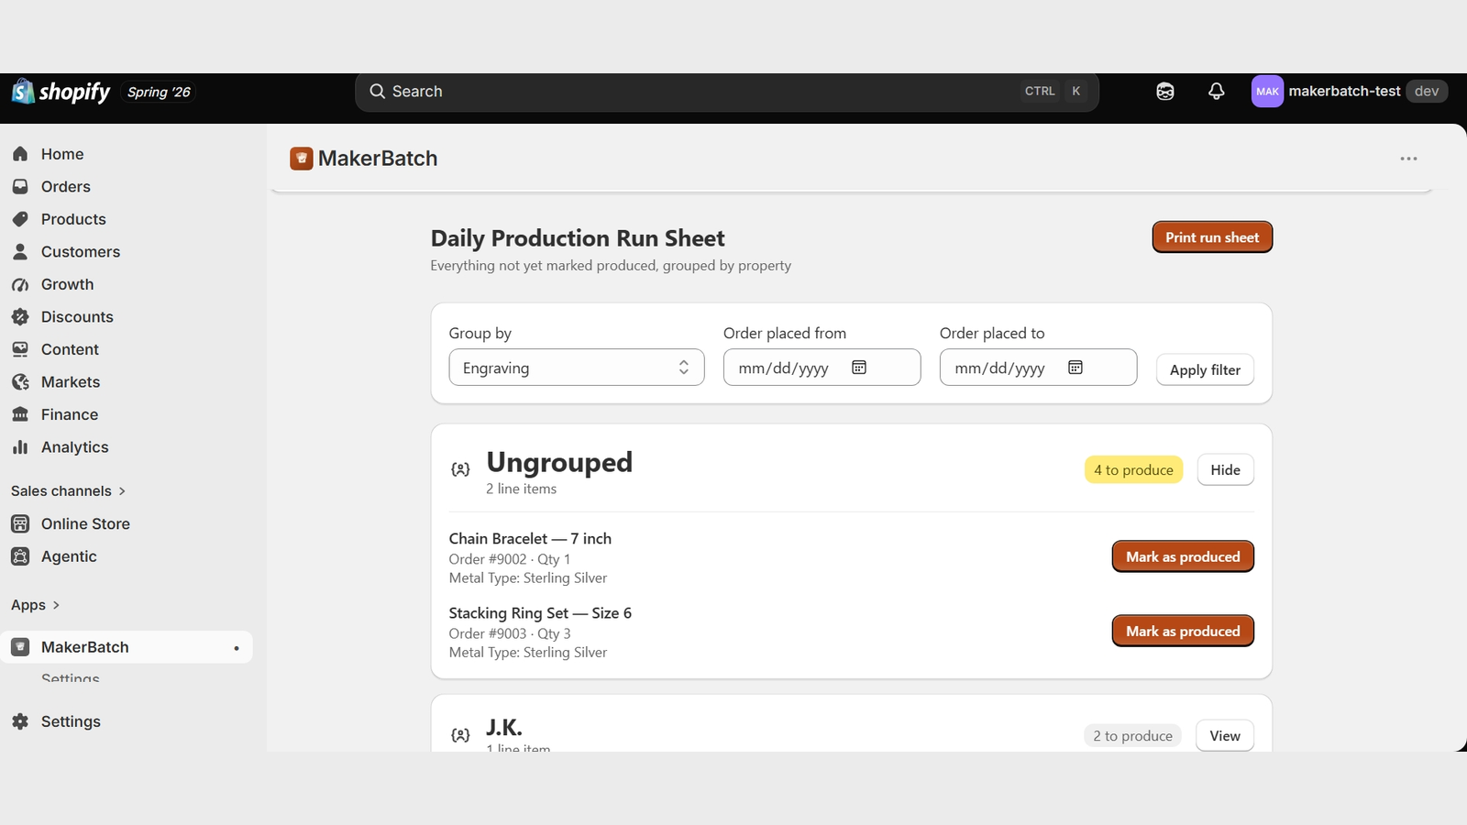Click the Customers person icon

point(20,251)
